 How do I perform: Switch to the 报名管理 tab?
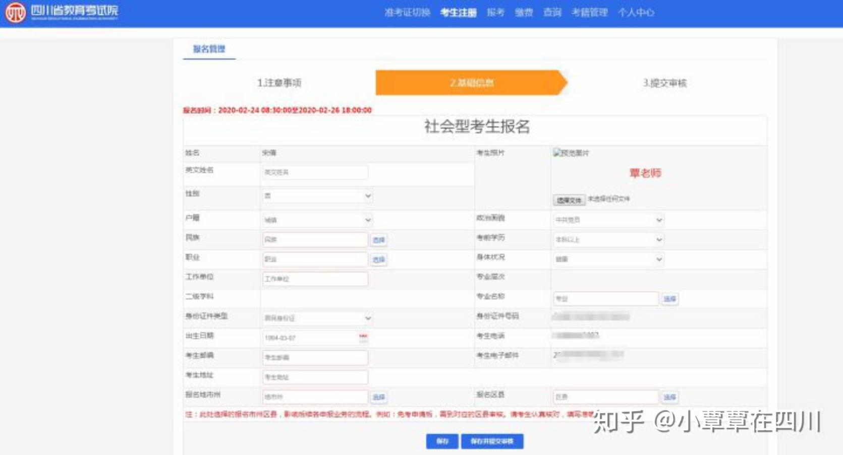coord(209,49)
